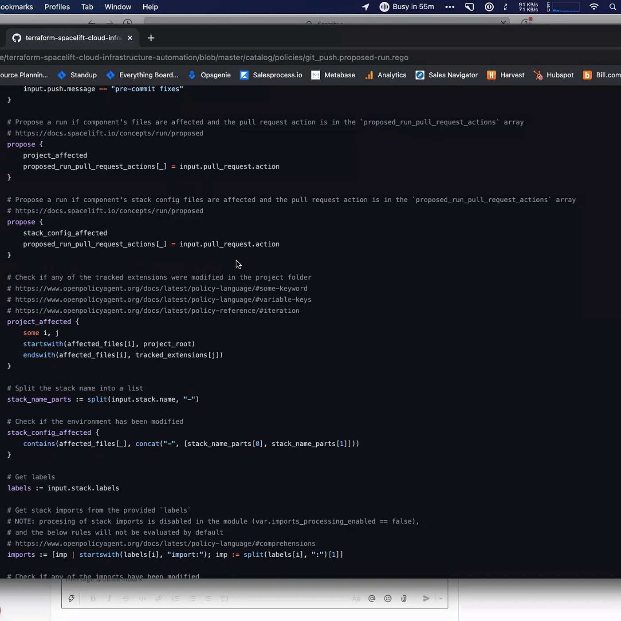Click the '#some-keyword' openpolicyagent URL comment
The width and height of the screenshot is (621, 621).
[x=157, y=288]
